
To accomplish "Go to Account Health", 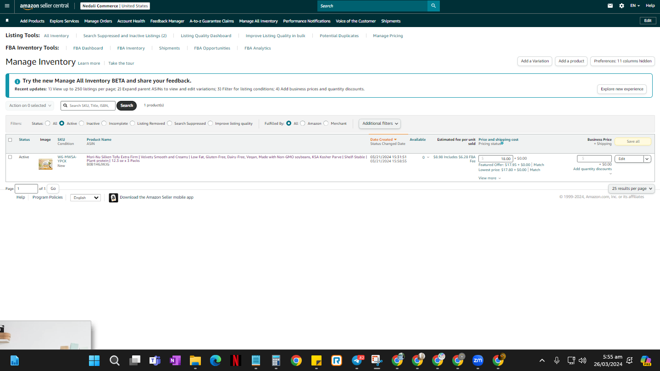I will pyautogui.click(x=131, y=21).
